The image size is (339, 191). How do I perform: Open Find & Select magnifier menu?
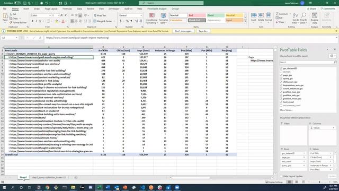click(304, 18)
